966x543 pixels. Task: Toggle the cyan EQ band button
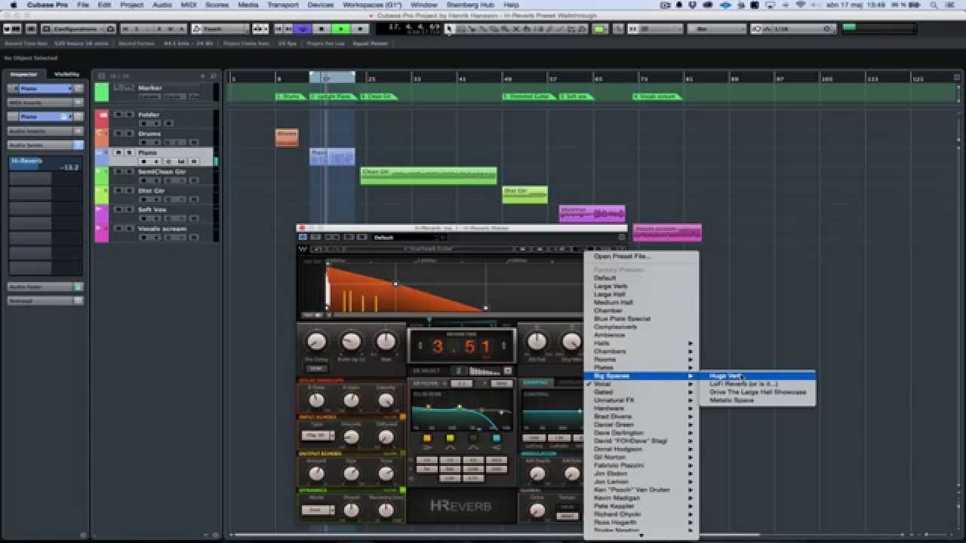tap(496, 438)
